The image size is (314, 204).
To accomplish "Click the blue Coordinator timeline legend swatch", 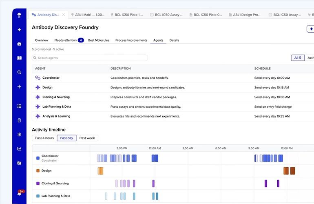I will (x=38, y=158).
